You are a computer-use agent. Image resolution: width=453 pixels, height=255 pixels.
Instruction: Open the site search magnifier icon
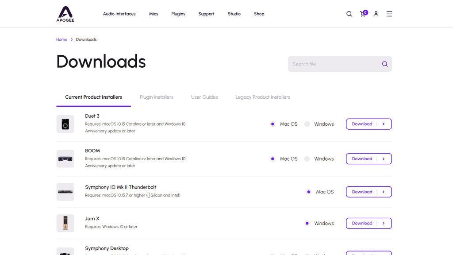(349, 14)
